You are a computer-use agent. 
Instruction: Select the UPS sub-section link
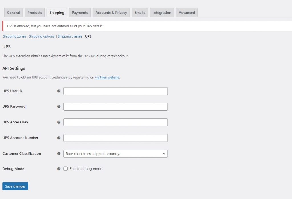pos(88,36)
